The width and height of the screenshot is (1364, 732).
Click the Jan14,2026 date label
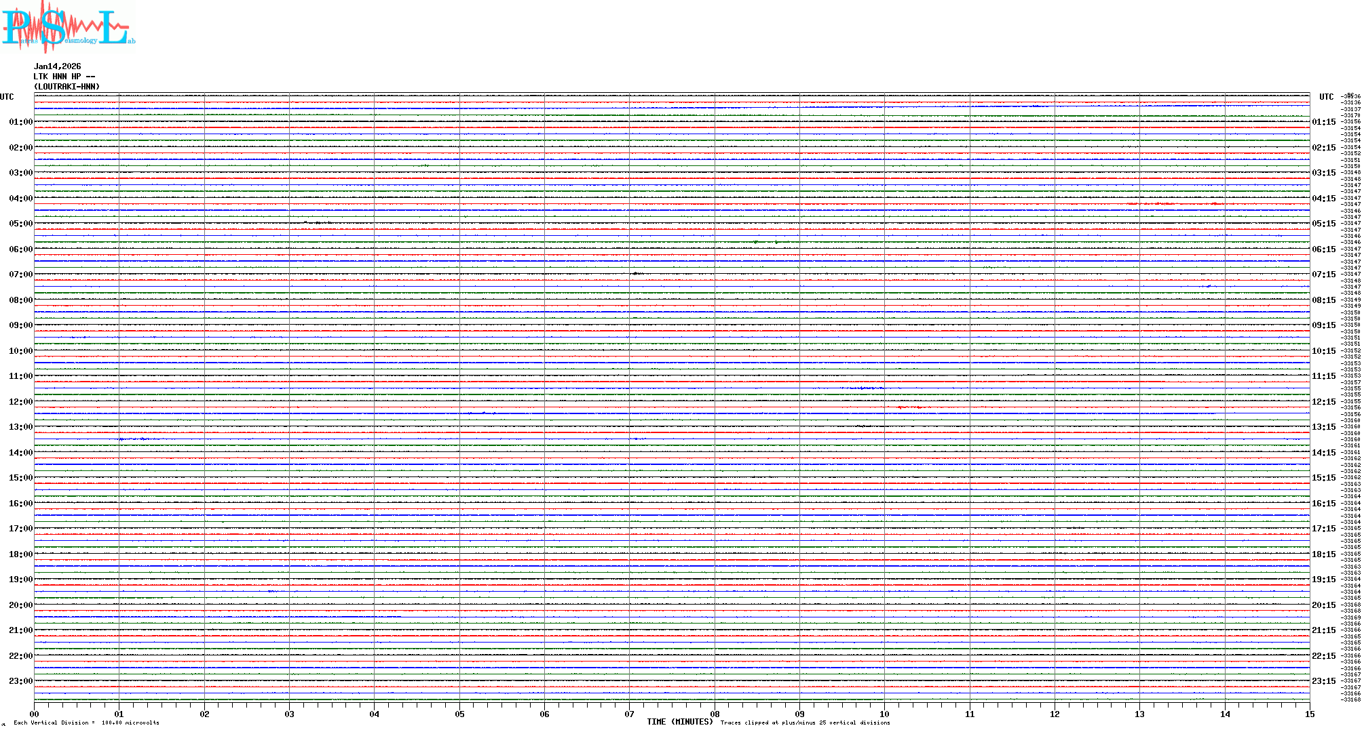tap(57, 66)
